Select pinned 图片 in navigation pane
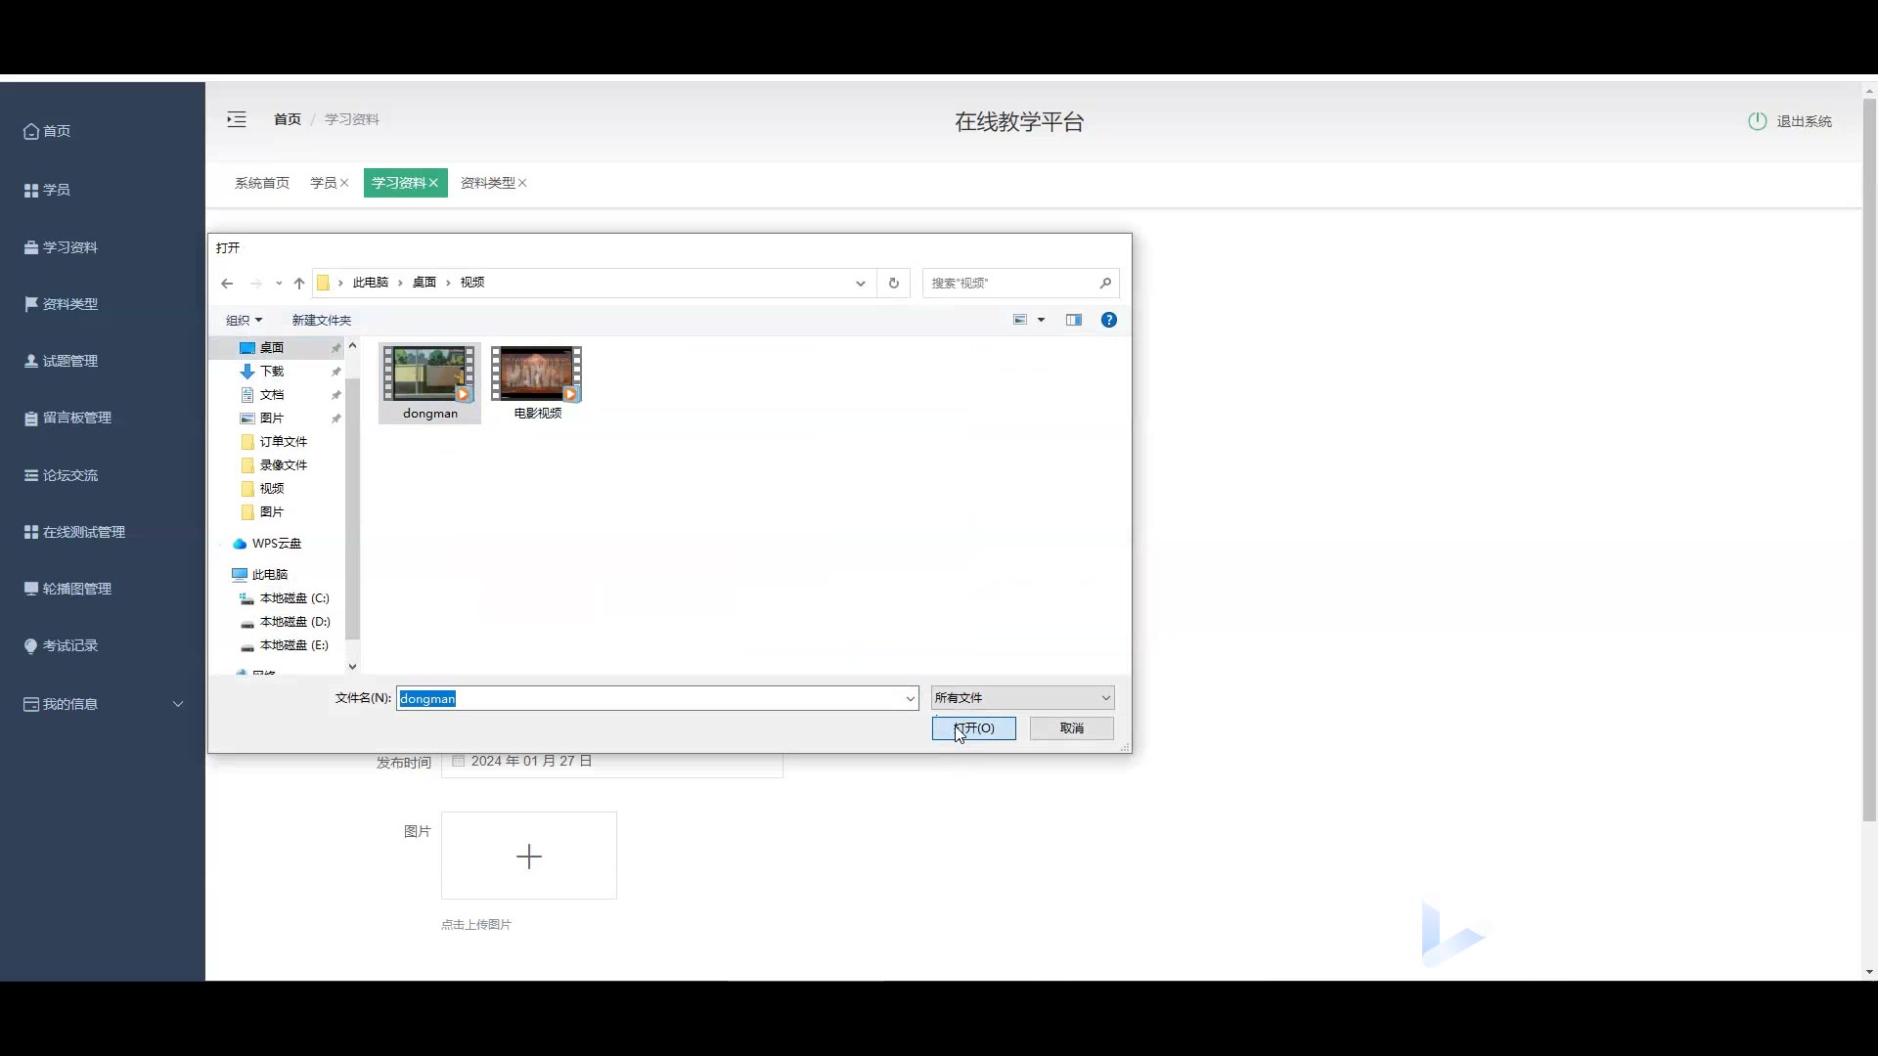The width and height of the screenshot is (1878, 1056). tap(272, 418)
